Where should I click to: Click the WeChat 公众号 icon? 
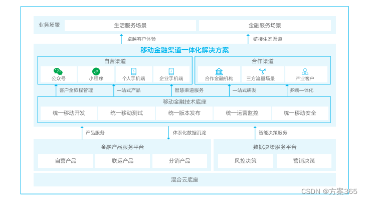[58, 71]
